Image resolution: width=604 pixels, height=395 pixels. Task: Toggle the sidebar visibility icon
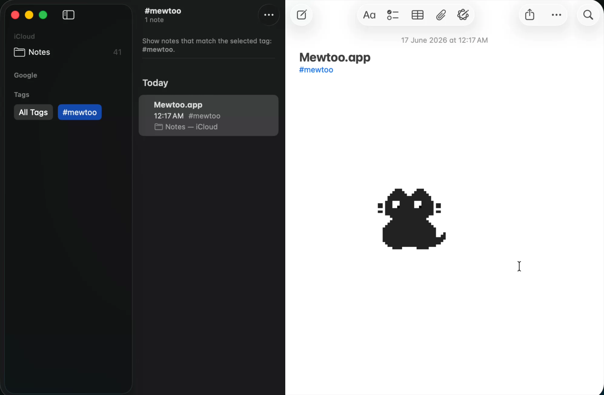[x=68, y=15]
